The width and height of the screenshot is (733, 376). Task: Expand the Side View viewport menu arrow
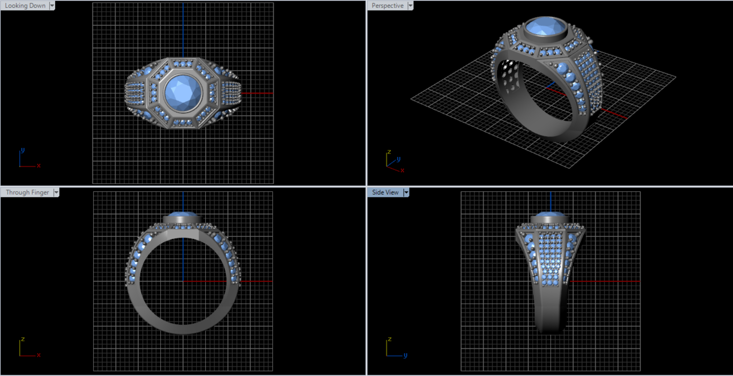(406, 193)
